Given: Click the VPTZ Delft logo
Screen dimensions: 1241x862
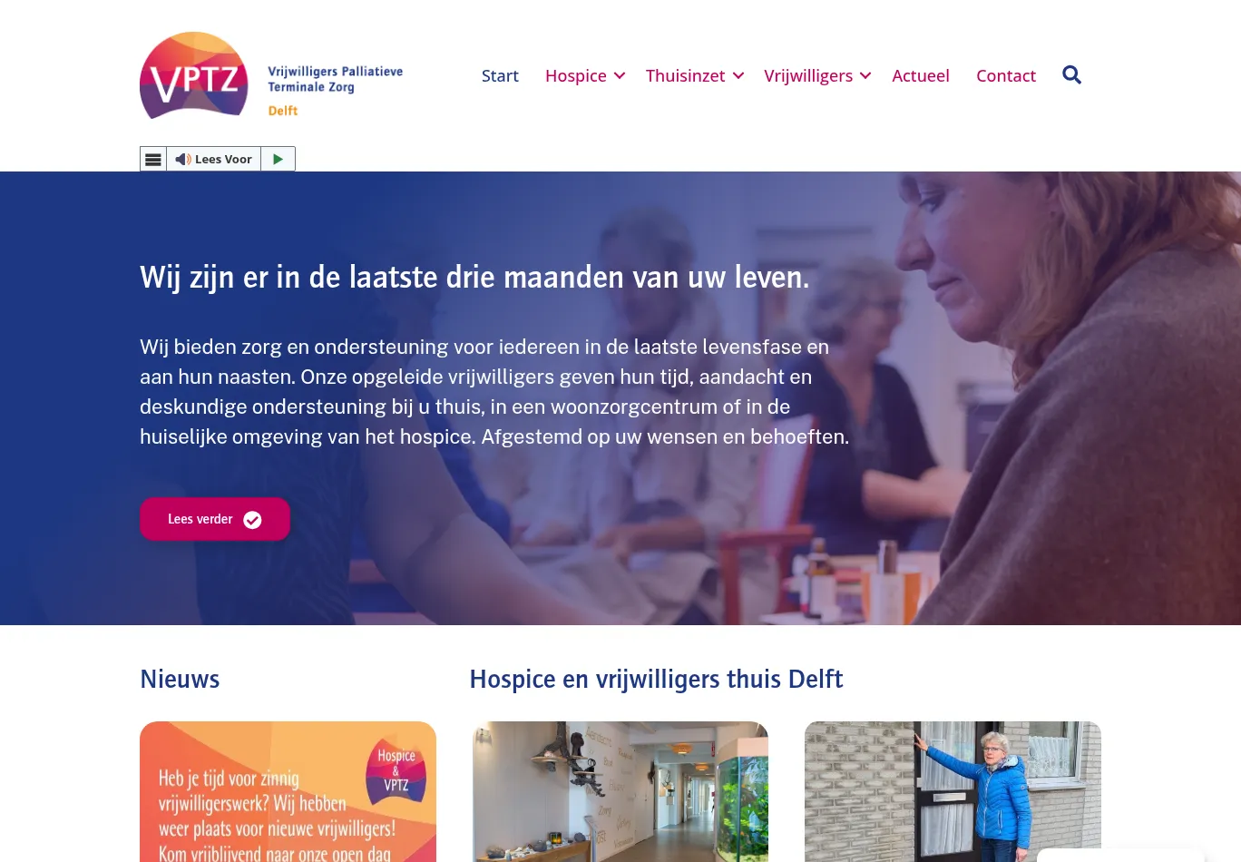Looking at the screenshot, I should click(271, 75).
